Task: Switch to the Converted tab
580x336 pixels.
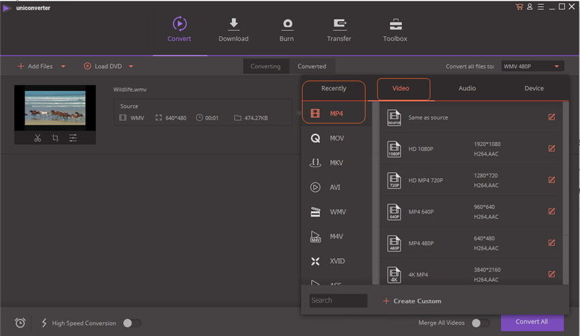Action: tap(312, 66)
